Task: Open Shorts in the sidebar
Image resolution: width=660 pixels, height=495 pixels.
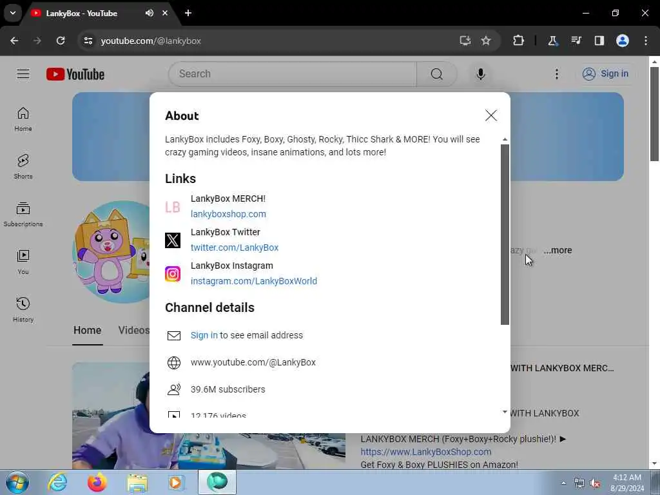Action: 23,167
